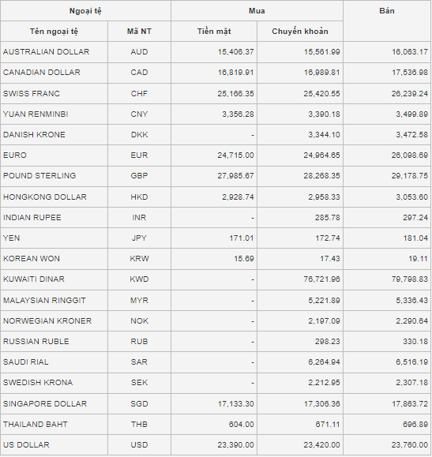Click the RUSSIAN RUBLE currency name
The image size is (432, 457).
click(x=36, y=341)
